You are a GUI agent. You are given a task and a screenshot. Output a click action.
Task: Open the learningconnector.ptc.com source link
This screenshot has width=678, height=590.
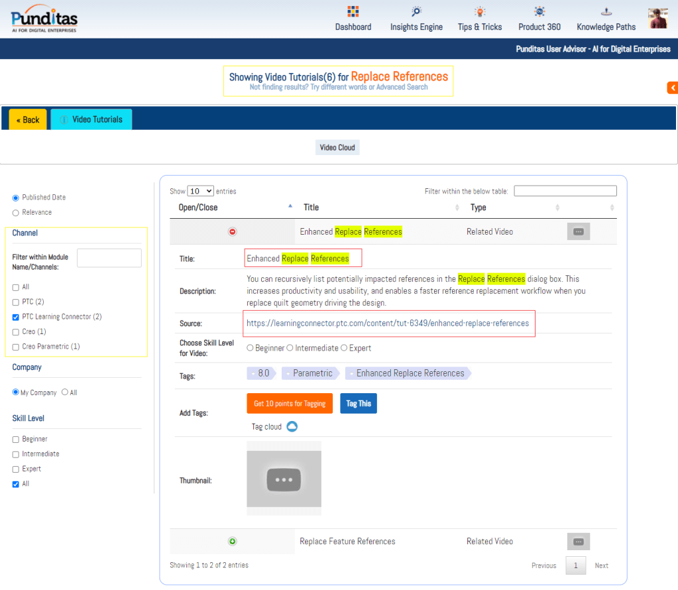click(x=388, y=324)
